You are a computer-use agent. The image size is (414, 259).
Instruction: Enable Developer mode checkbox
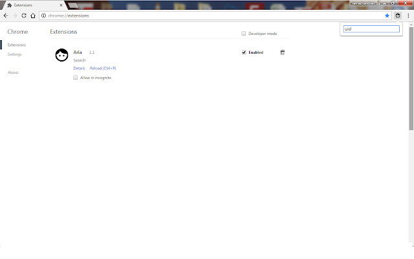pyautogui.click(x=243, y=33)
